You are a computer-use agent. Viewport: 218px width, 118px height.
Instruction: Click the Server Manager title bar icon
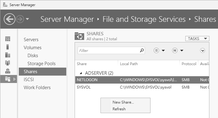[x=5, y=5]
